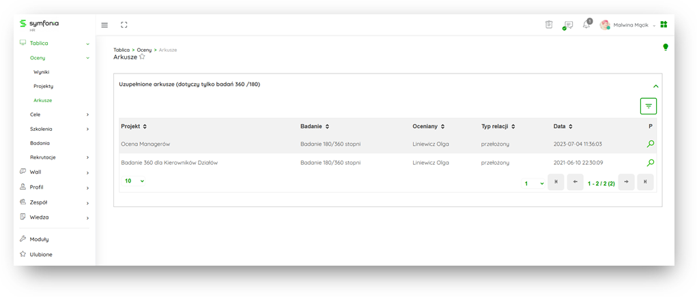Screen dimensions: 697x297
Task: Open the notifications bell
Action: coord(587,25)
